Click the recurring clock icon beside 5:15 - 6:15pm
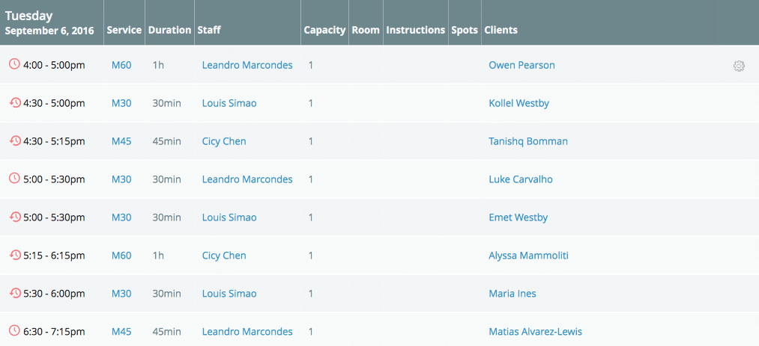 (x=15, y=255)
